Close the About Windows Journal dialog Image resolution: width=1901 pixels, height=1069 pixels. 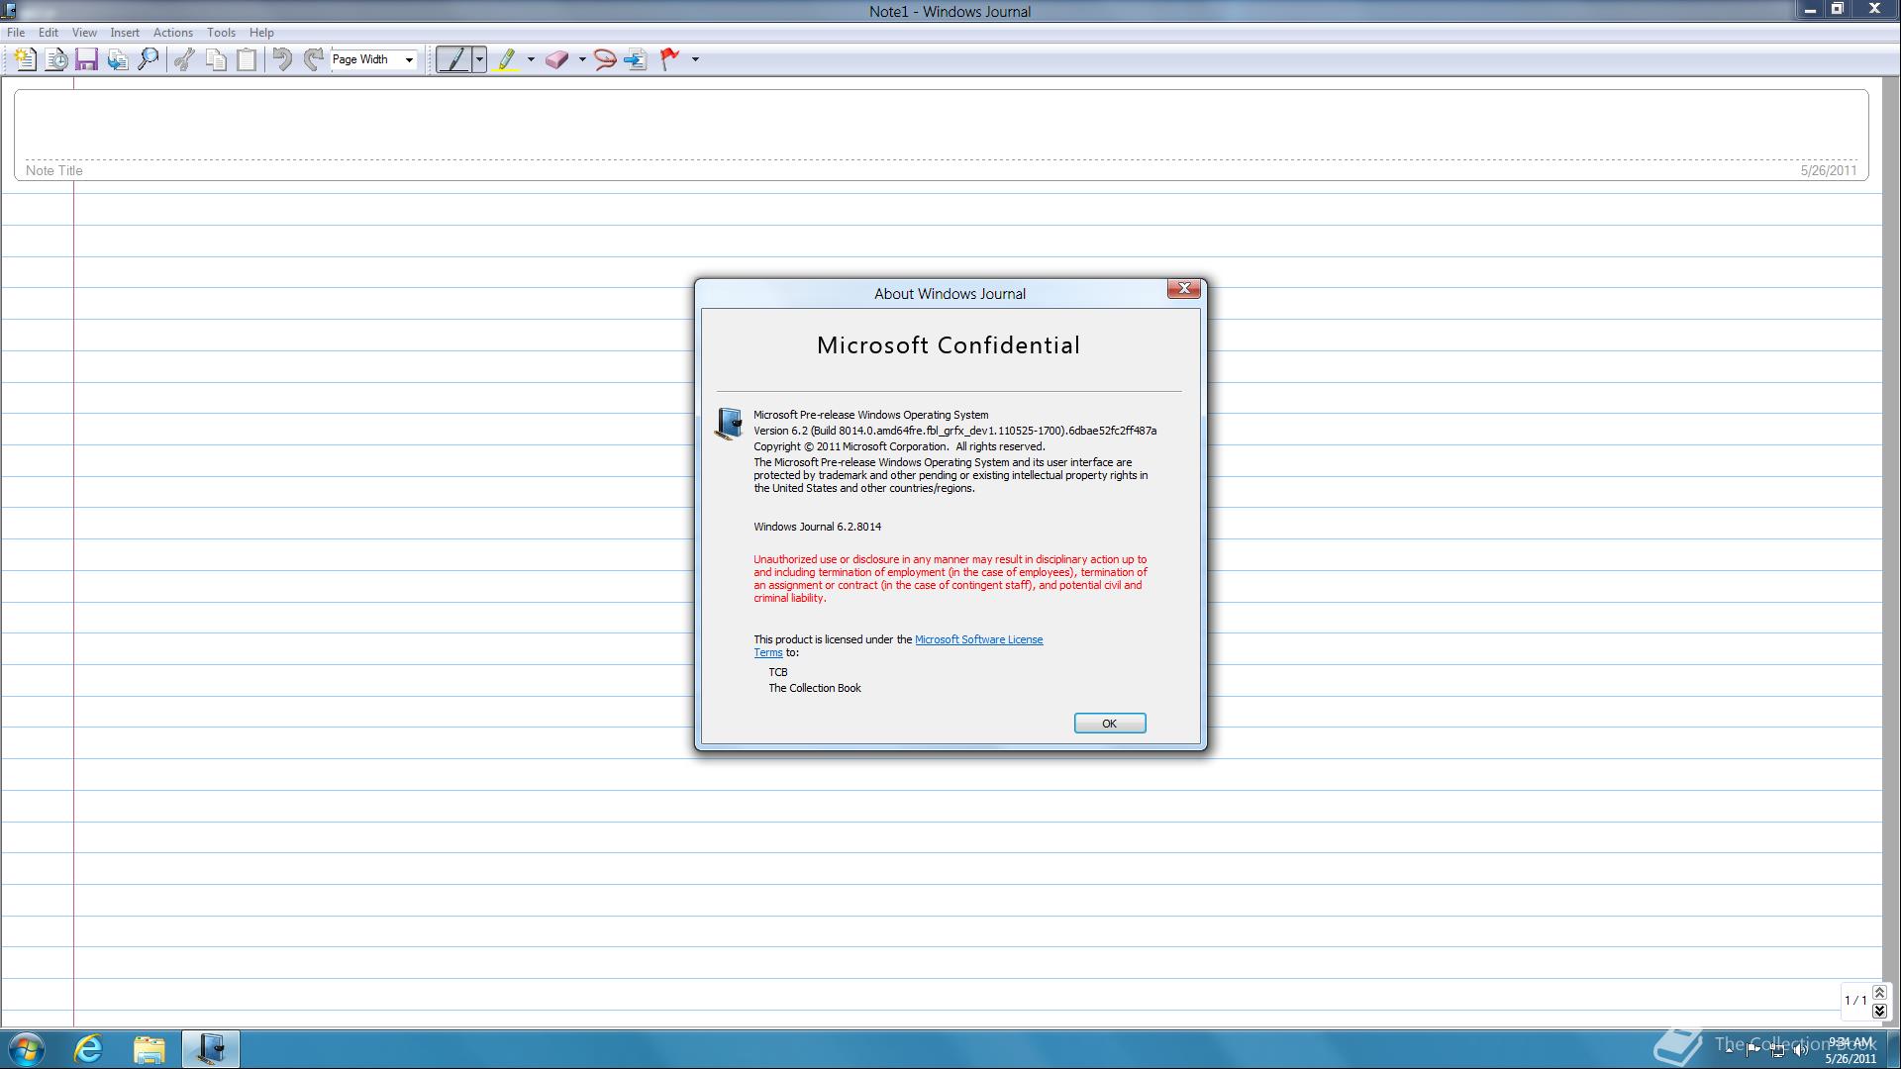coord(1183,288)
